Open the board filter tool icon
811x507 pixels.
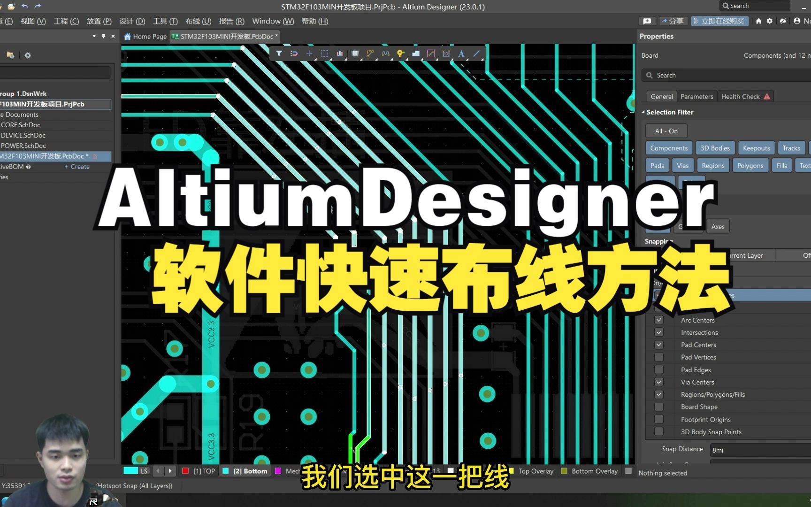pyautogui.click(x=279, y=53)
